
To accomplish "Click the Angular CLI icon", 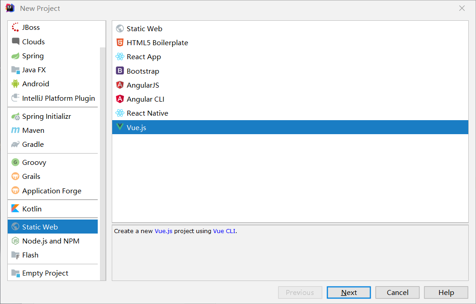I will 120,99.
